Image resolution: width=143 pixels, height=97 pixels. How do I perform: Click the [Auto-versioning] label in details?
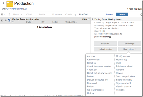103,37
